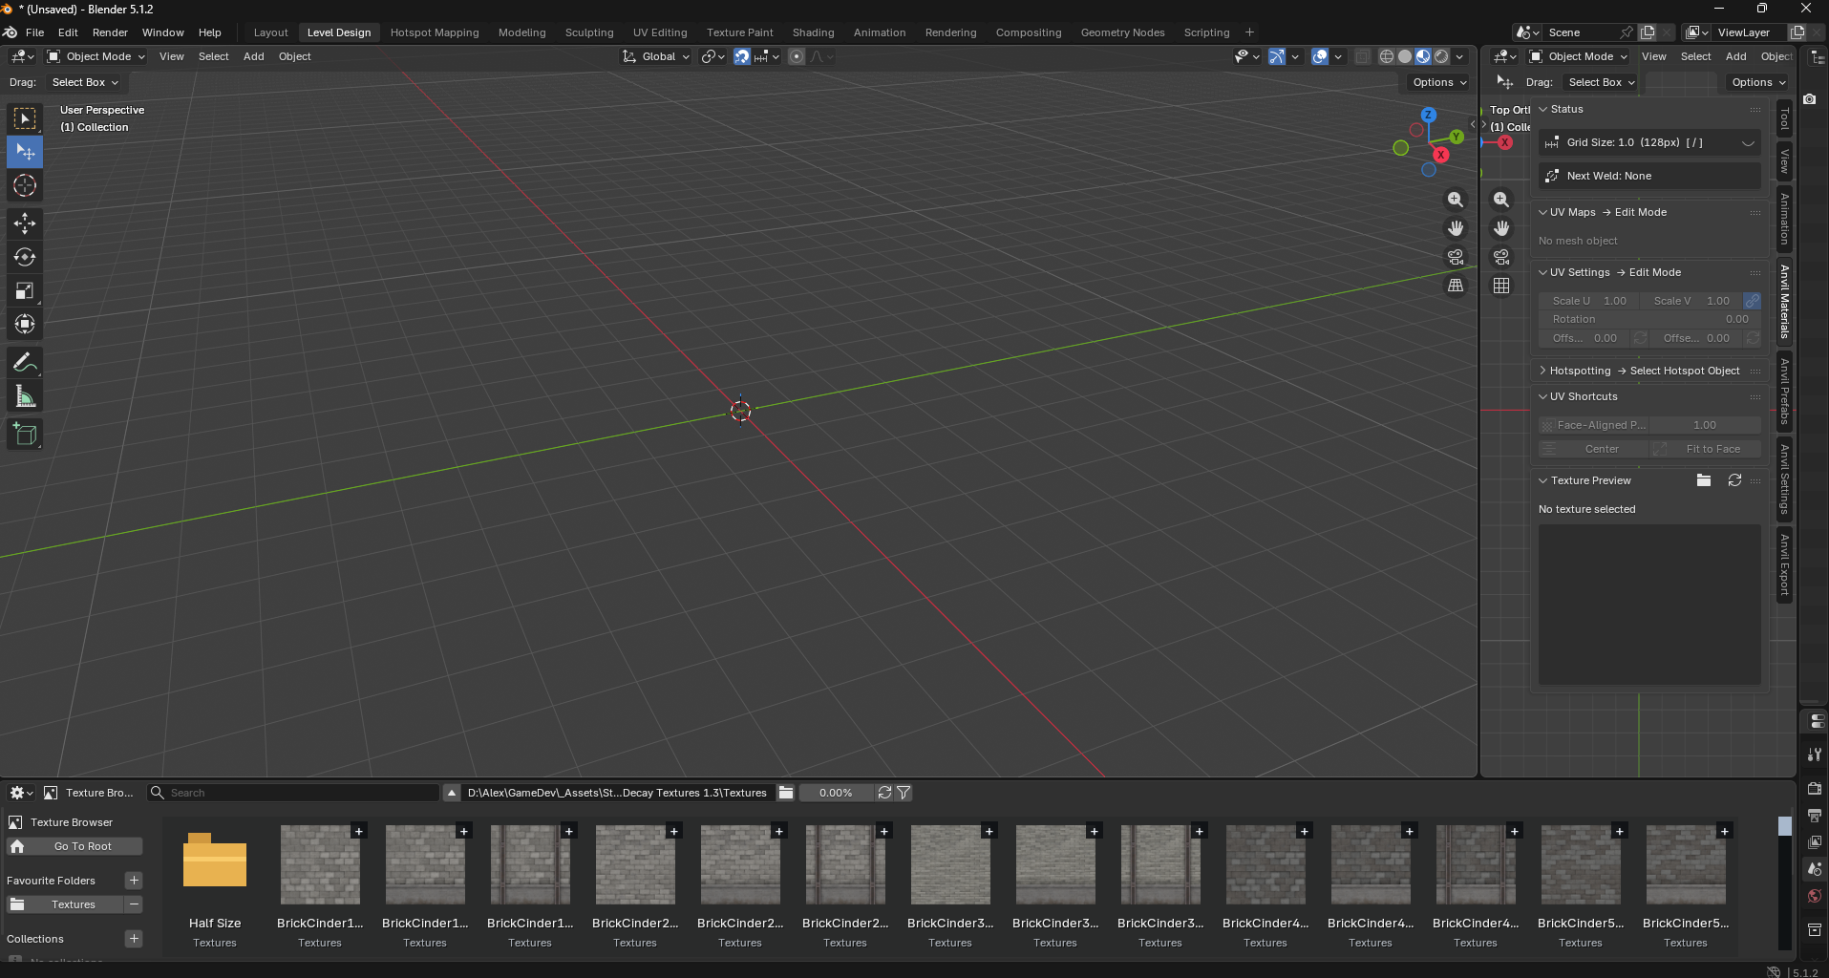Open texture browser filter funnel
This screenshot has width=1829, height=978.
904,793
